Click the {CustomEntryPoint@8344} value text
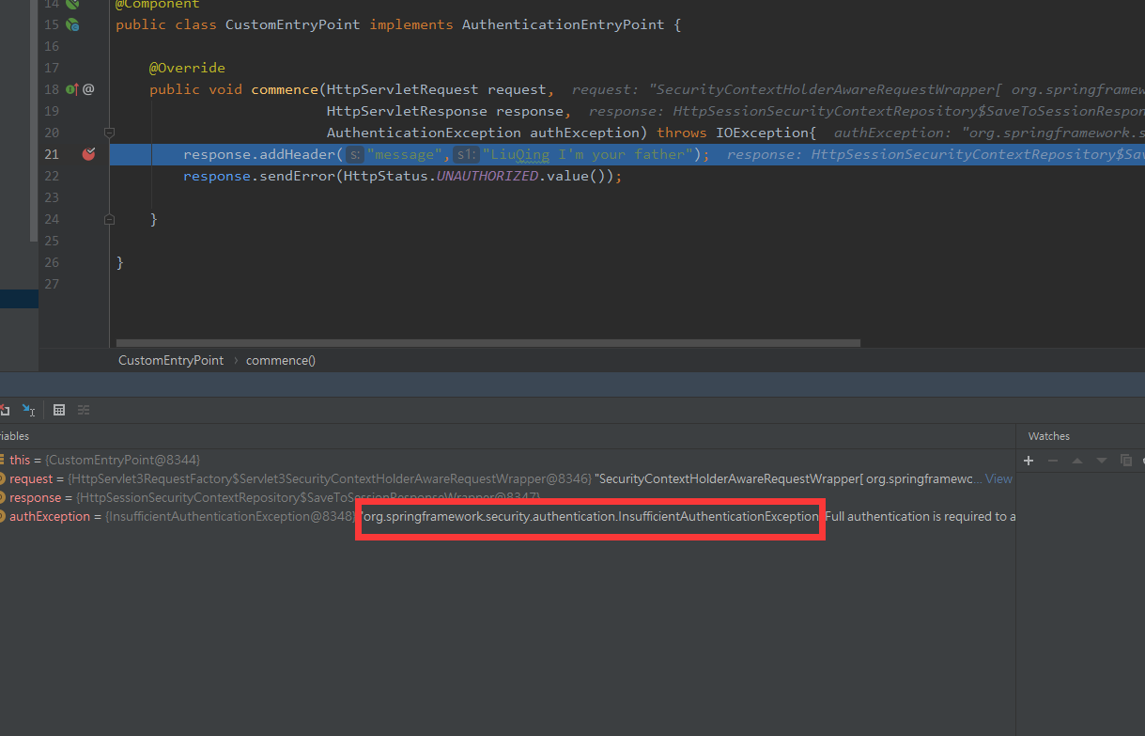This screenshot has height=736, width=1145. pos(123,461)
